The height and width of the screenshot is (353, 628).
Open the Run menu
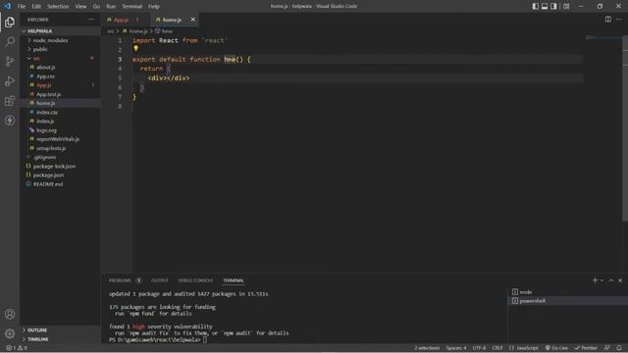pos(111,6)
